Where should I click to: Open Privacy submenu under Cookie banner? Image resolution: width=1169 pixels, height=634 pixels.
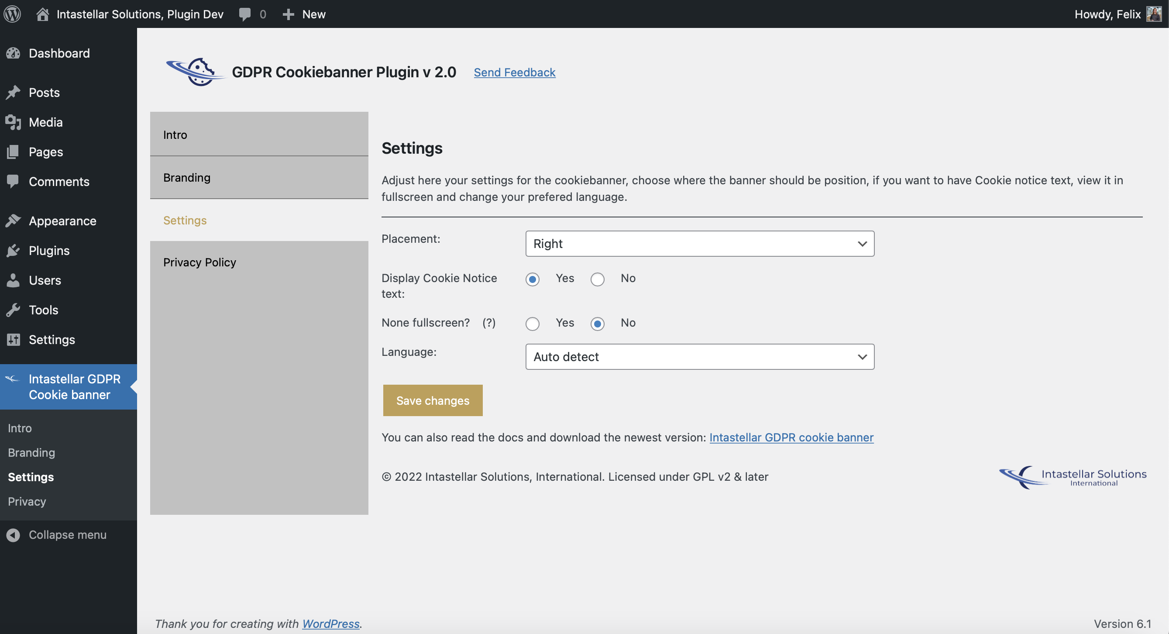coord(27,502)
